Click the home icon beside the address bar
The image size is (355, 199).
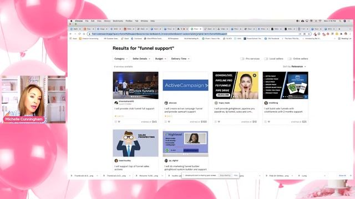pos(84,34)
